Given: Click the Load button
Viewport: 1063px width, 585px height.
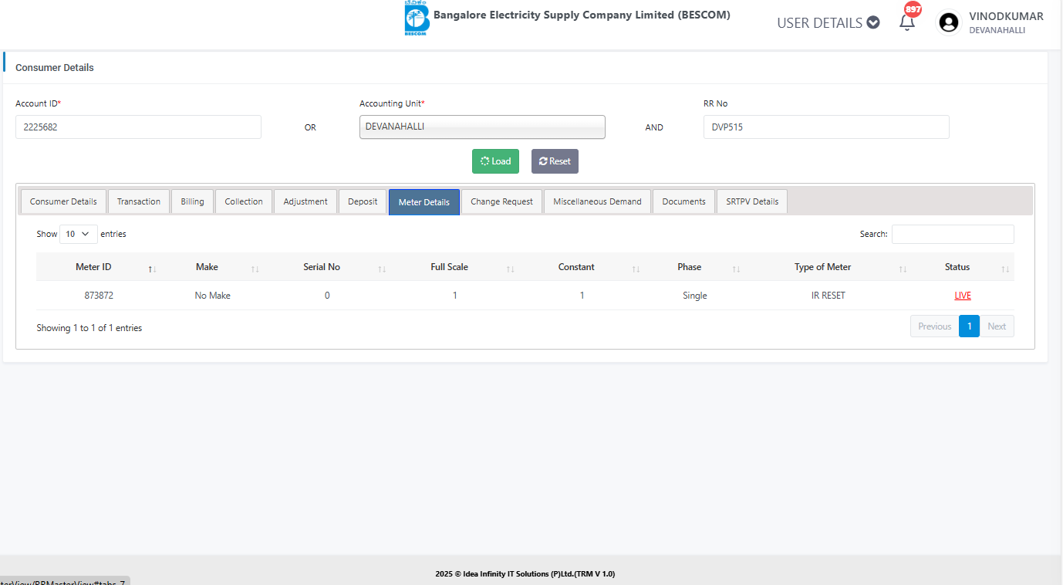Looking at the screenshot, I should point(495,161).
